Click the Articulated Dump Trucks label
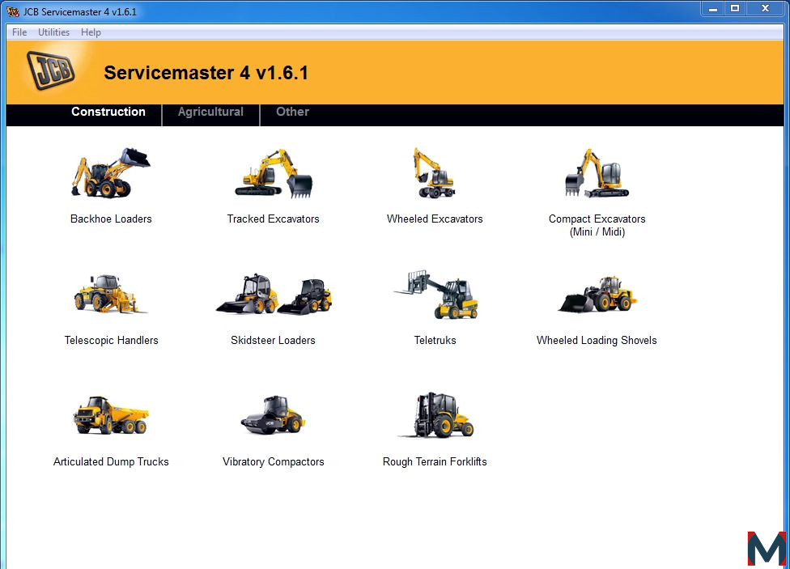This screenshot has height=569, width=790. pyautogui.click(x=111, y=462)
